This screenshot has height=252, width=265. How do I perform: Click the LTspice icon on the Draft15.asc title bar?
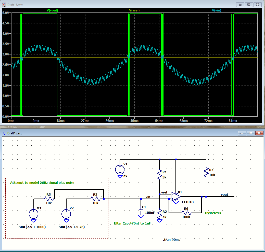coord(4,133)
